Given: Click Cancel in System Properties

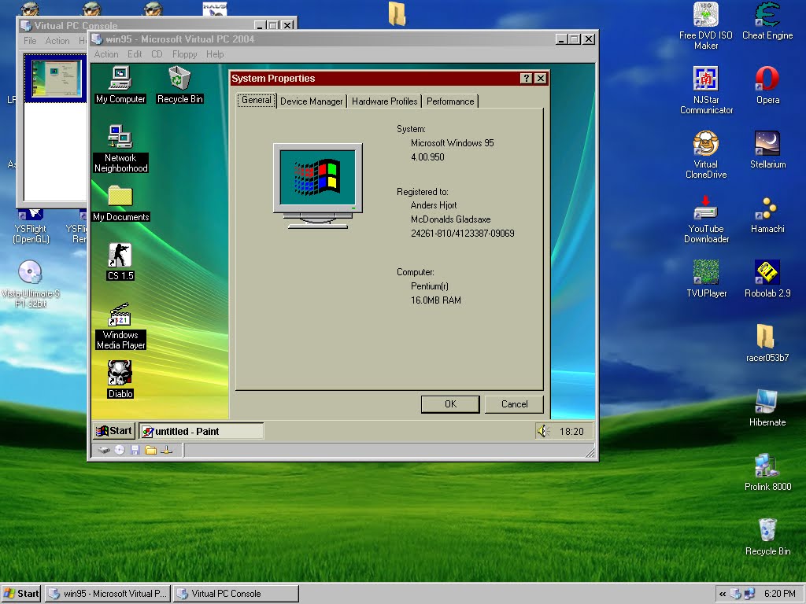Looking at the screenshot, I should [x=514, y=404].
